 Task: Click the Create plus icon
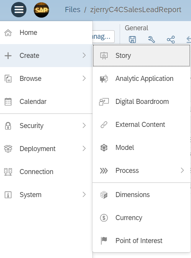click(x=8, y=56)
